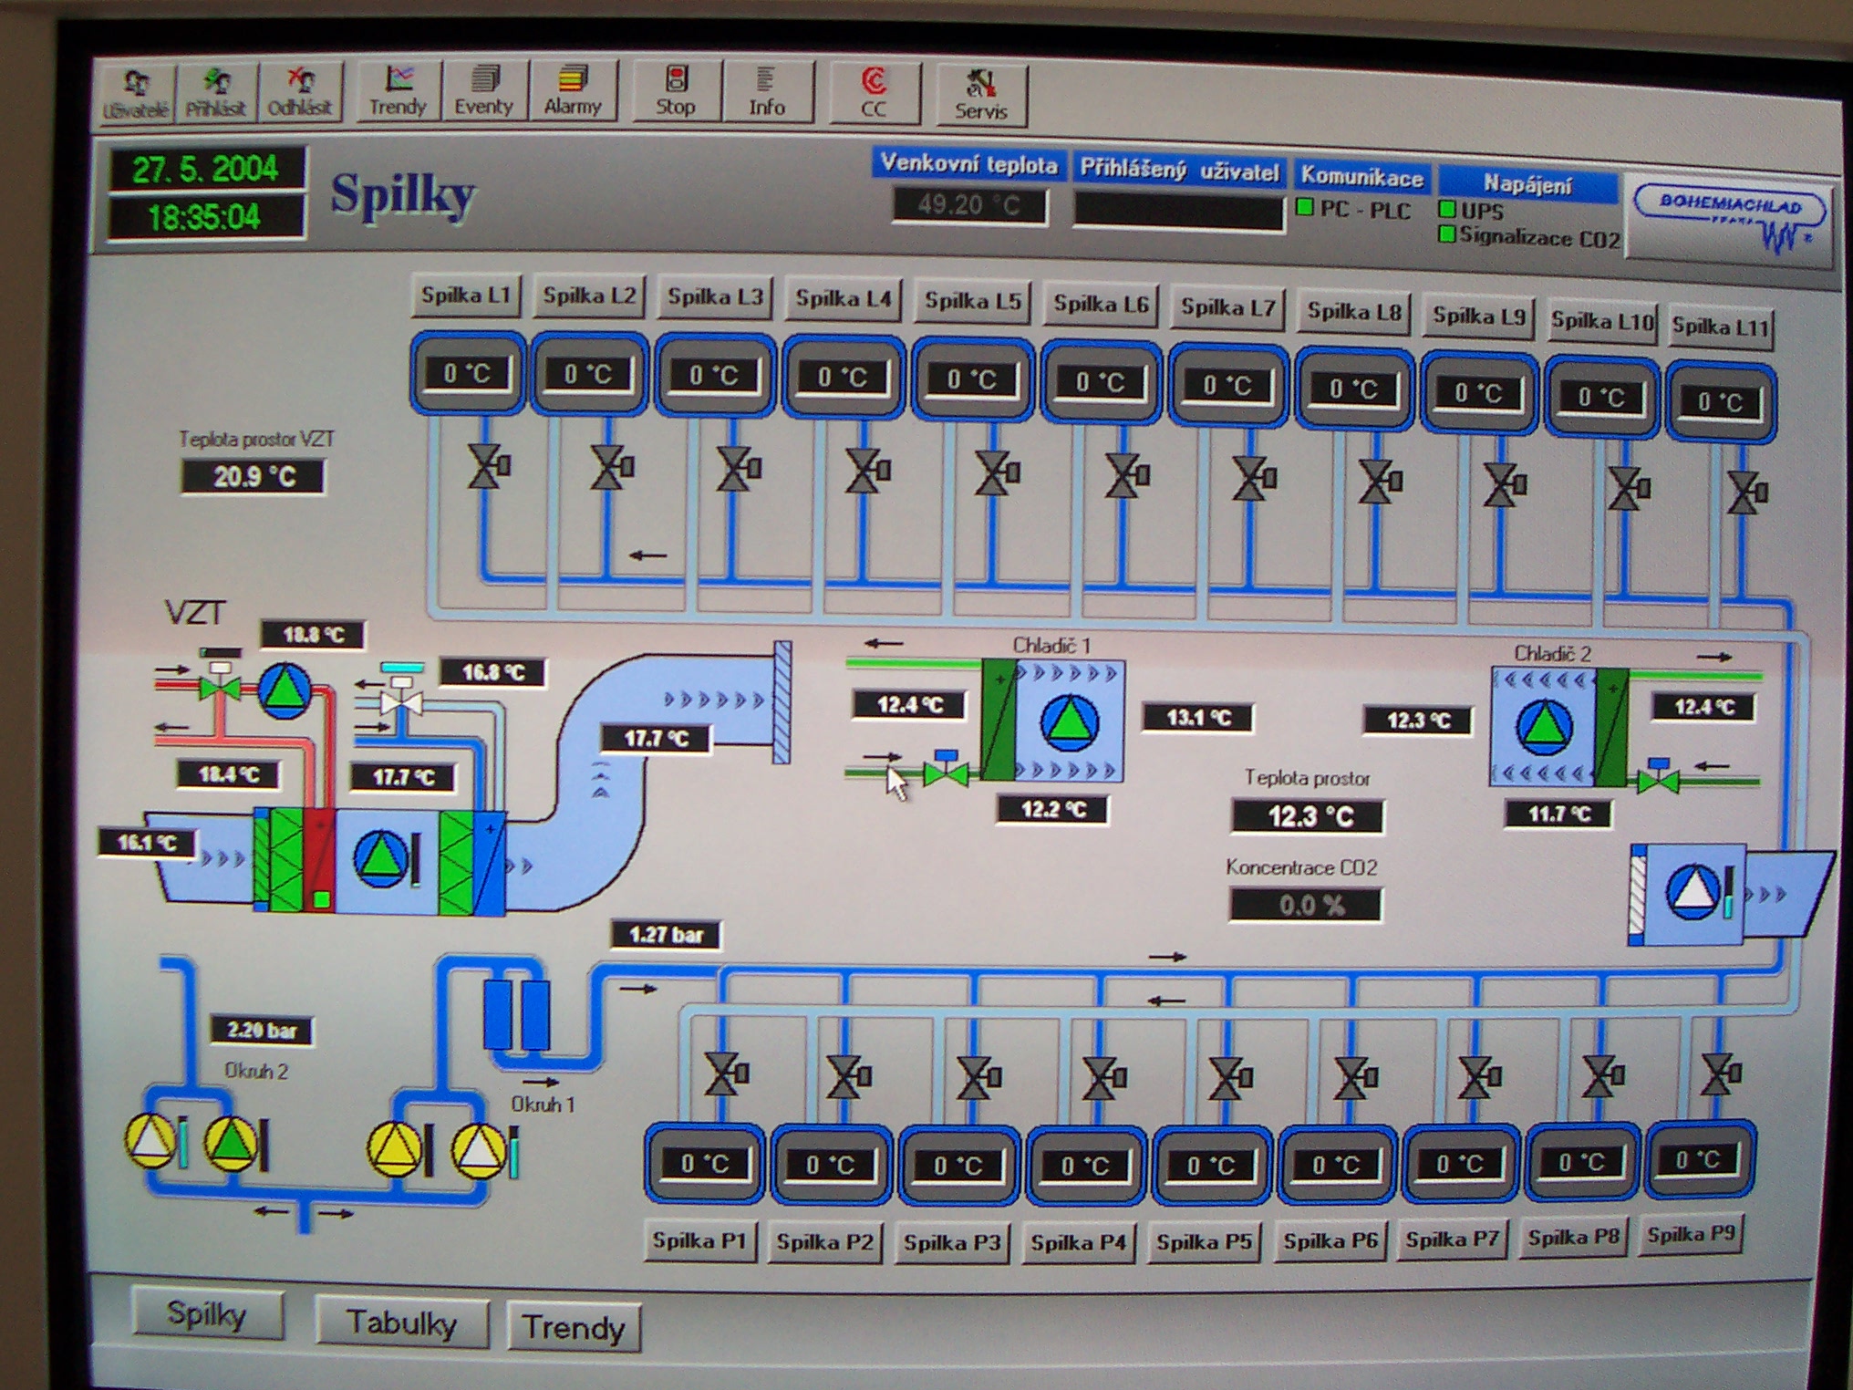The height and width of the screenshot is (1390, 1853).
Task: Click the Spilka L2 tank 0 °C display
Action: click(588, 373)
